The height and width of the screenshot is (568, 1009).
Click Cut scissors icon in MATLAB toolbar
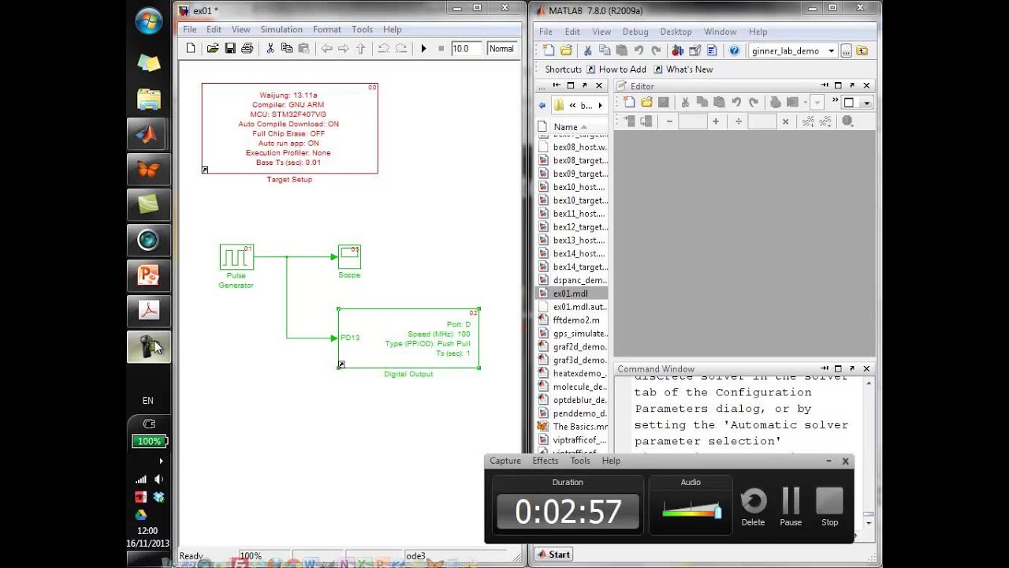click(587, 50)
